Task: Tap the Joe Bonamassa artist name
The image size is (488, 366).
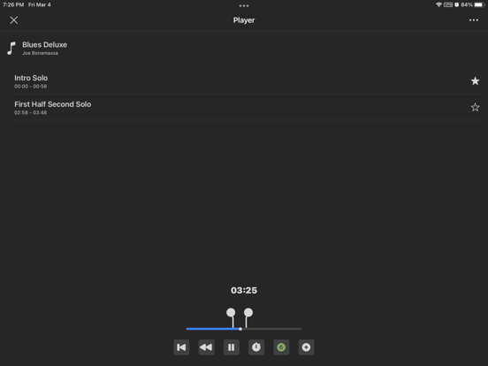Action: point(40,53)
